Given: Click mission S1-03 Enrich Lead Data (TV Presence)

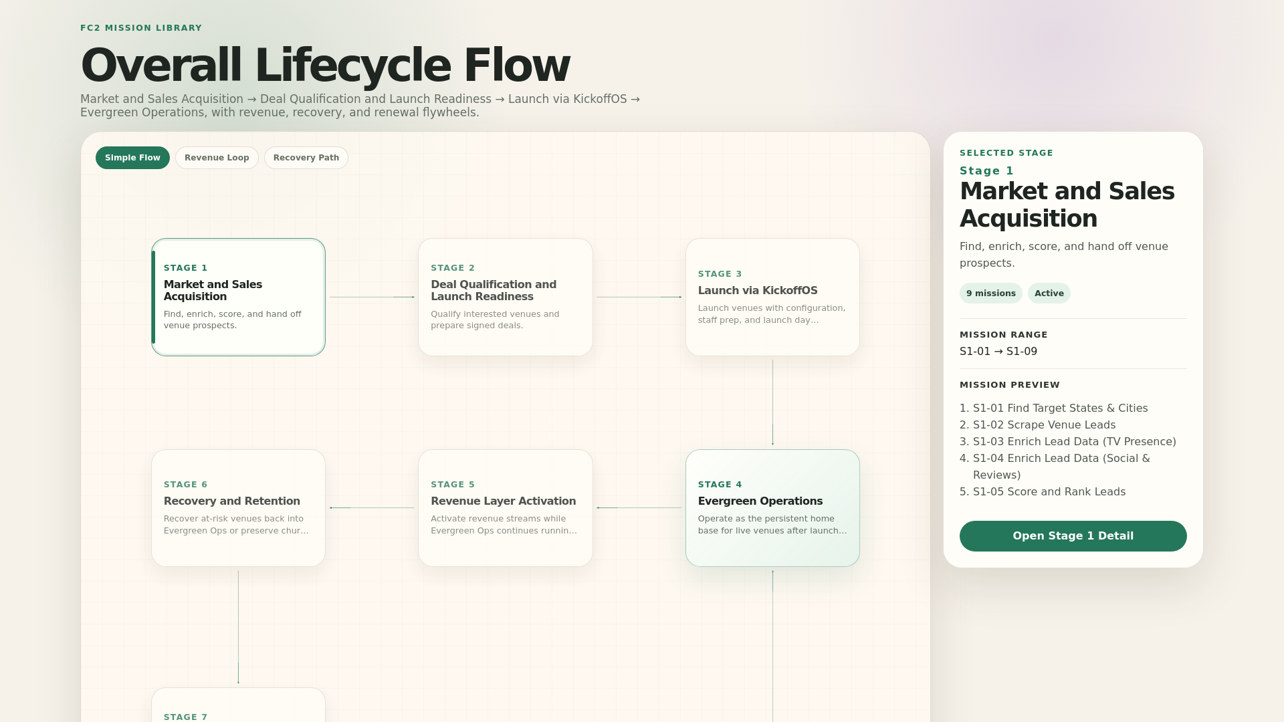Looking at the screenshot, I should tap(1074, 442).
